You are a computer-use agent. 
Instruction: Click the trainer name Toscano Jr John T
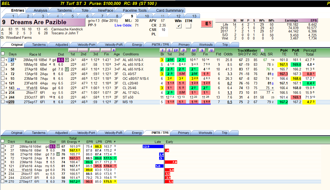(65, 33)
